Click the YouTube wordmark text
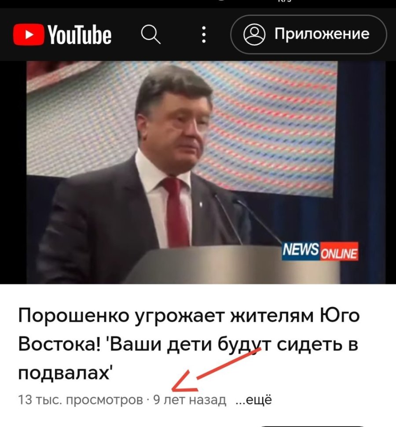The height and width of the screenshot is (427, 396). [x=80, y=35]
